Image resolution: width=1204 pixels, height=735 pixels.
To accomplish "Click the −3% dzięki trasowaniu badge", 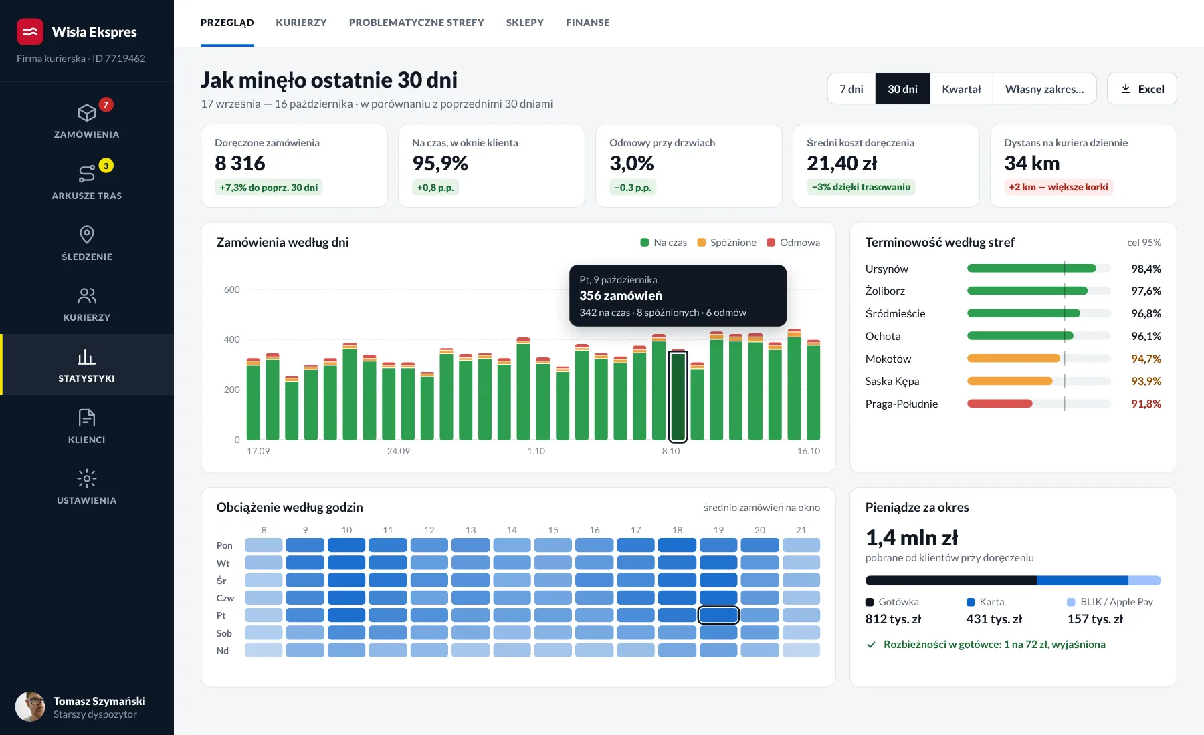I will [x=861, y=187].
